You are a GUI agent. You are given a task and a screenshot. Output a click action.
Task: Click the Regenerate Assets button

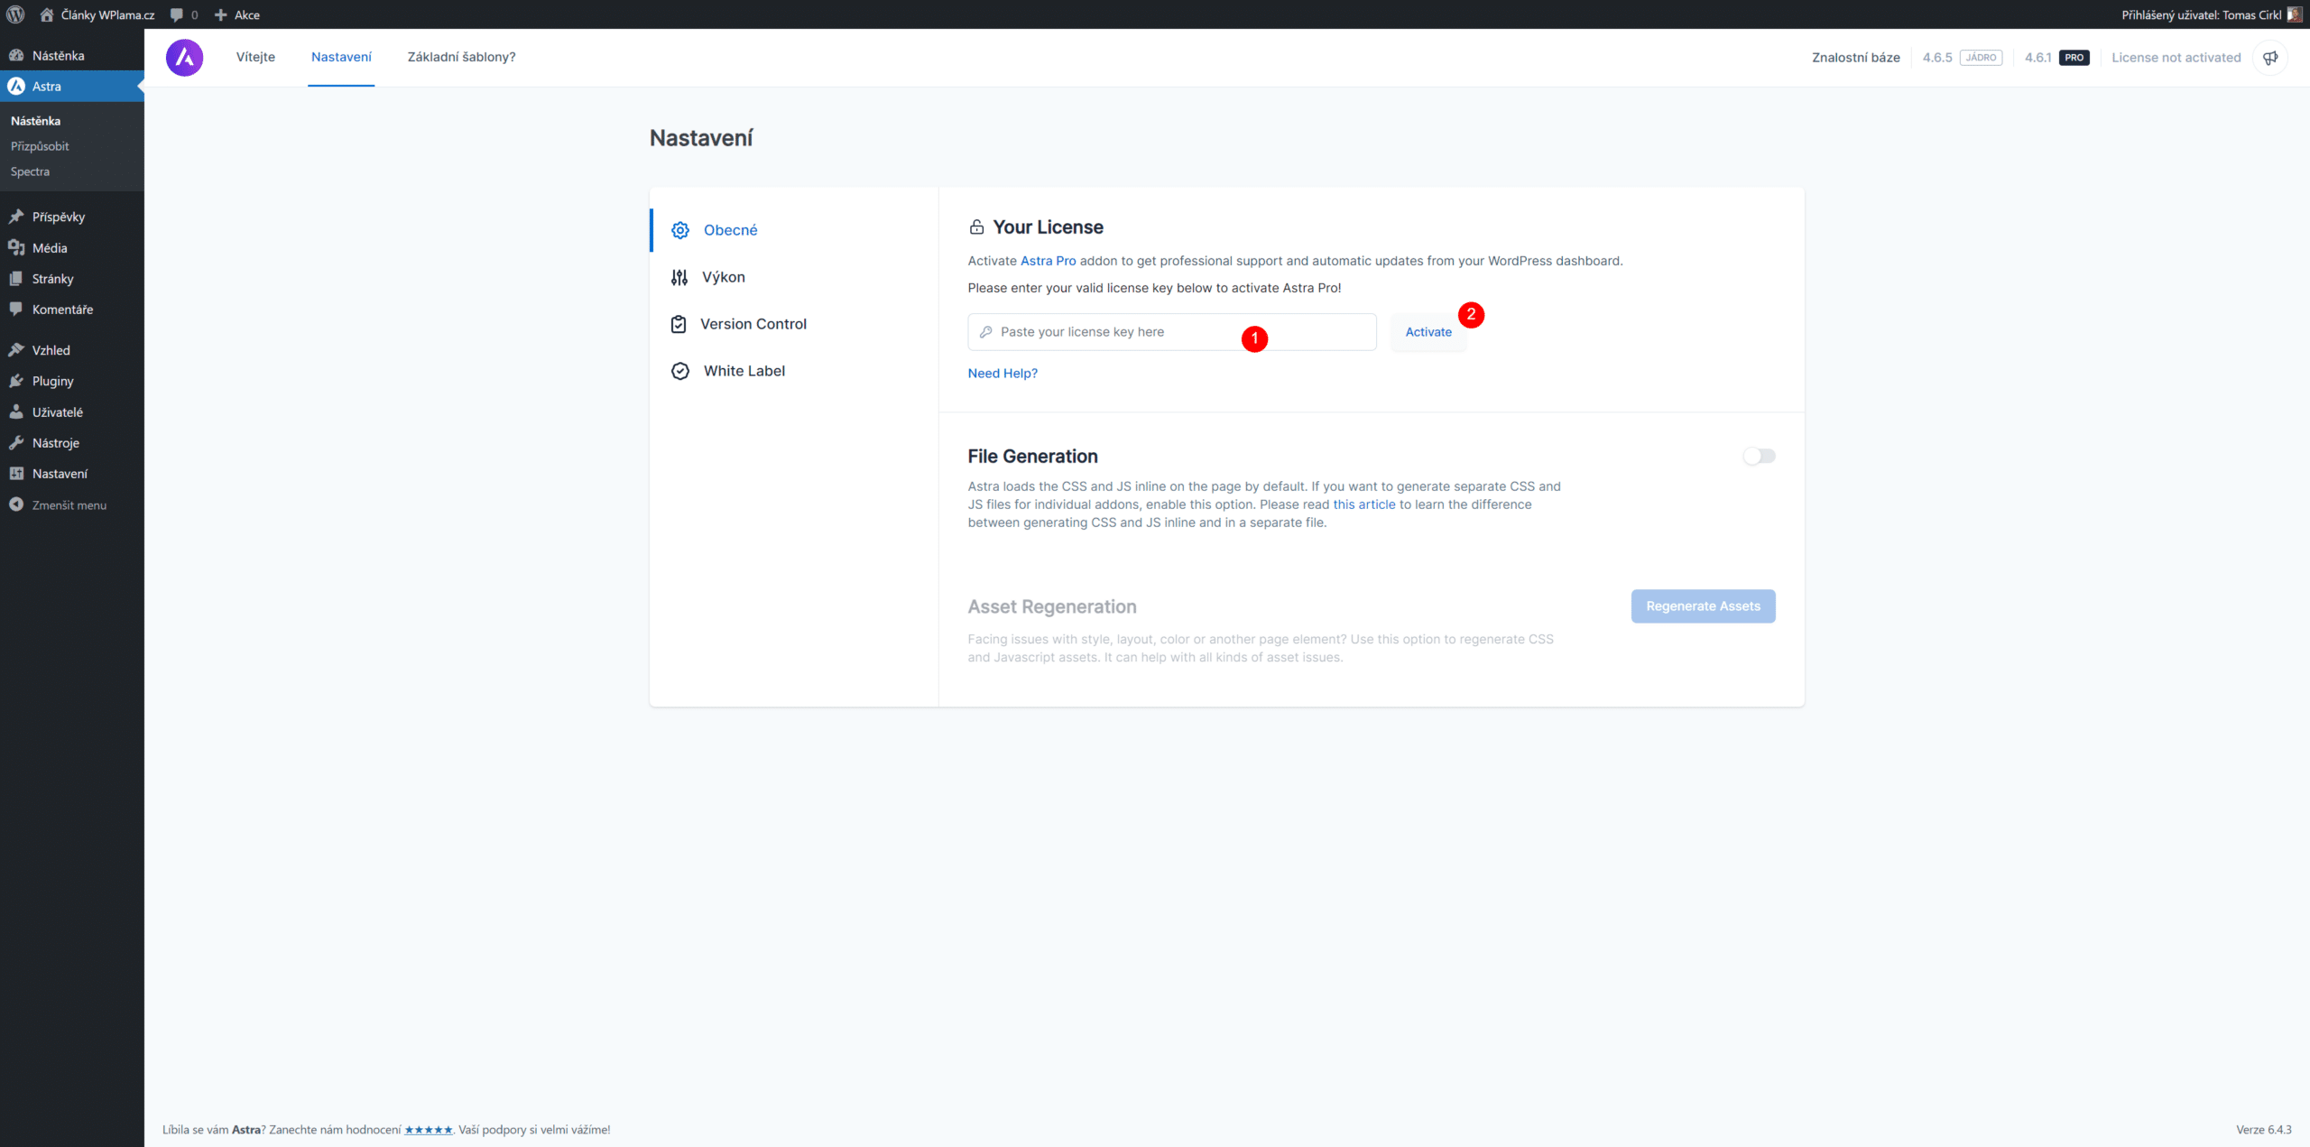(x=1703, y=606)
